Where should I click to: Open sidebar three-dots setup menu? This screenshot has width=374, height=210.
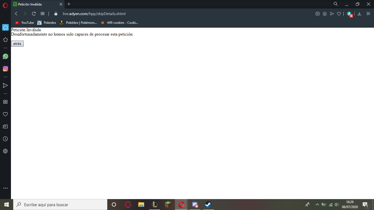tap(5, 188)
